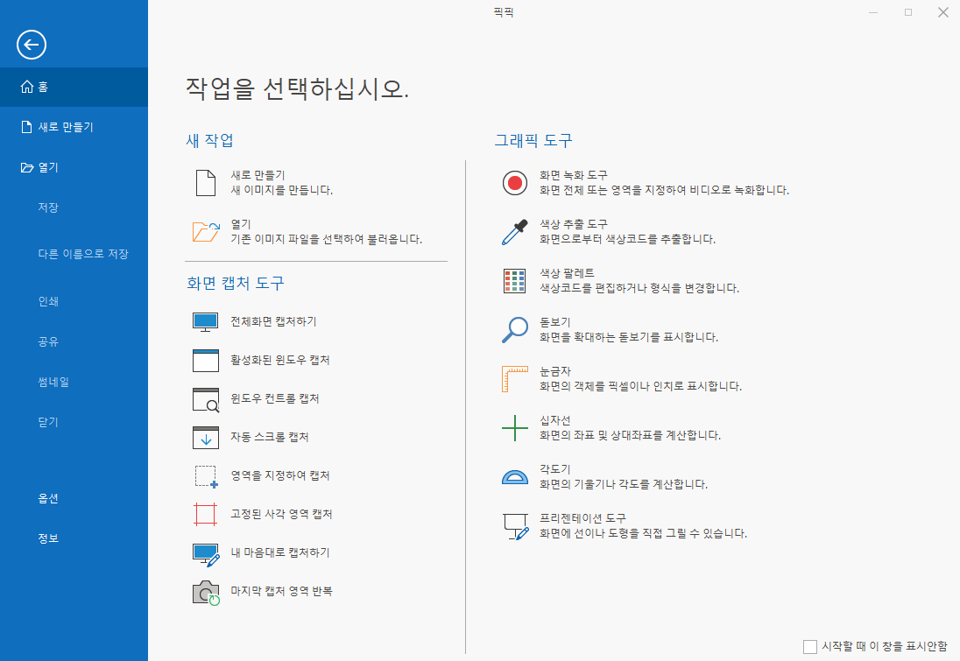Open 옵션 settings in sidebar
The width and height of the screenshot is (960, 661).
click(48, 498)
